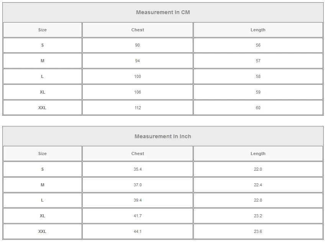
Task: Click the M size cell in the CM table
Action: click(x=42, y=61)
